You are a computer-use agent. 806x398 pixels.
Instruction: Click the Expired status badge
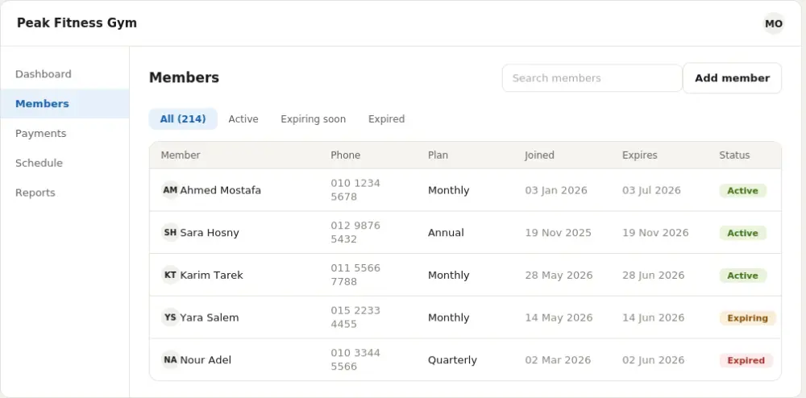[746, 360]
